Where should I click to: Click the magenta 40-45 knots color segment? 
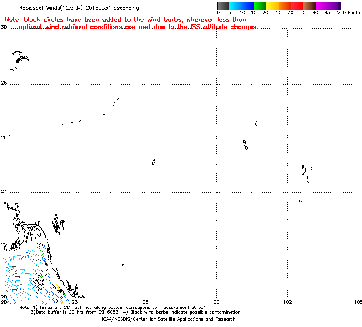[x=322, y=6]
